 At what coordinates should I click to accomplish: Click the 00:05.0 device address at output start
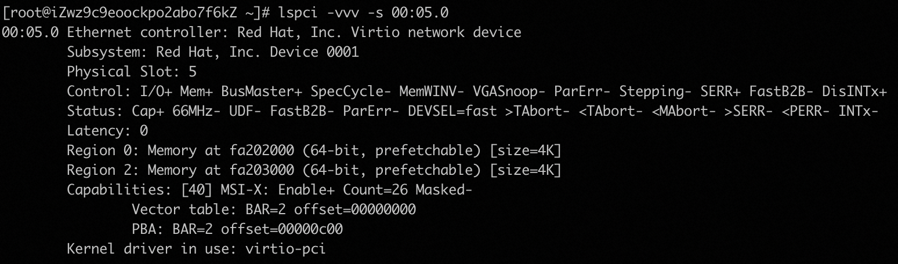click(x=30, y=32)
